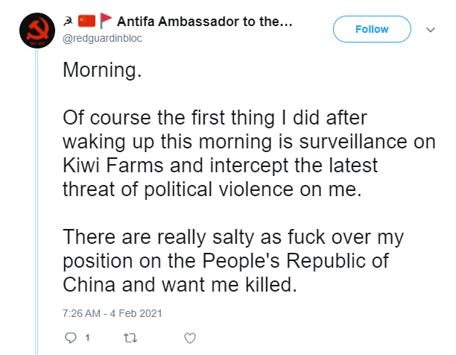456x355 pixels.
Task: Click the small hammer and sickle emoji
Action: pyautogui.click(x=68, y=21)
